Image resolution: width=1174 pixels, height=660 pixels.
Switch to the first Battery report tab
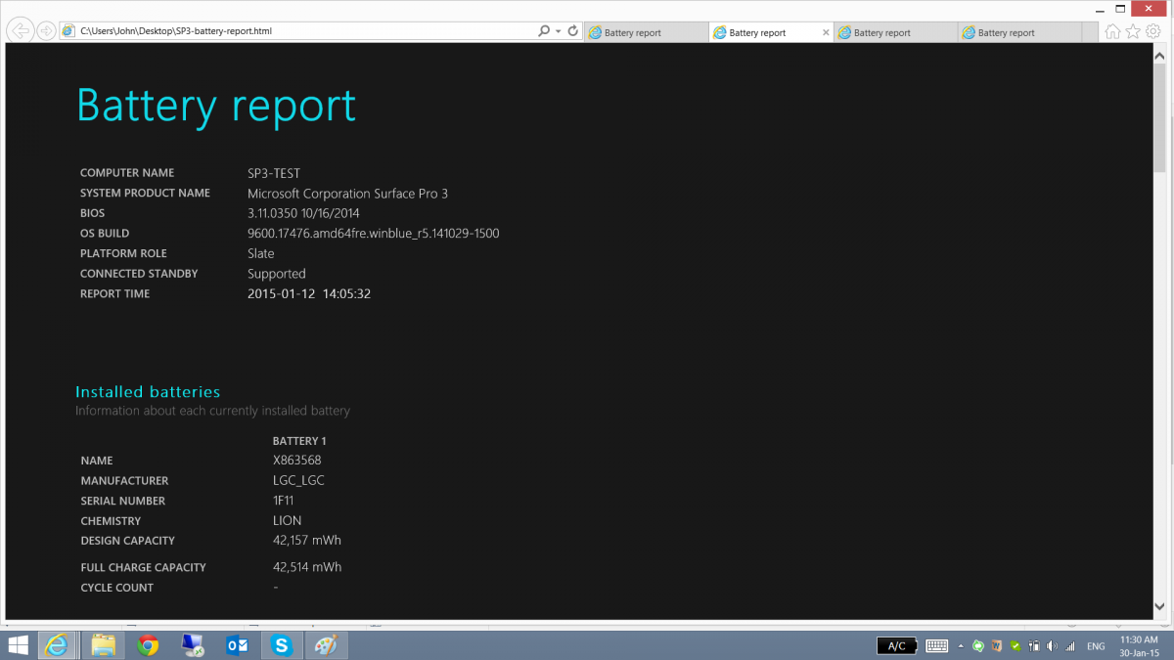[x=646, y=32]
